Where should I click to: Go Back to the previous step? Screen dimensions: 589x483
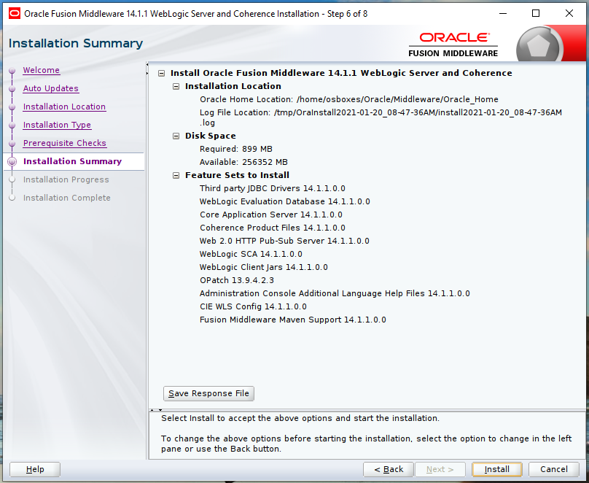[x=389, y=469]
